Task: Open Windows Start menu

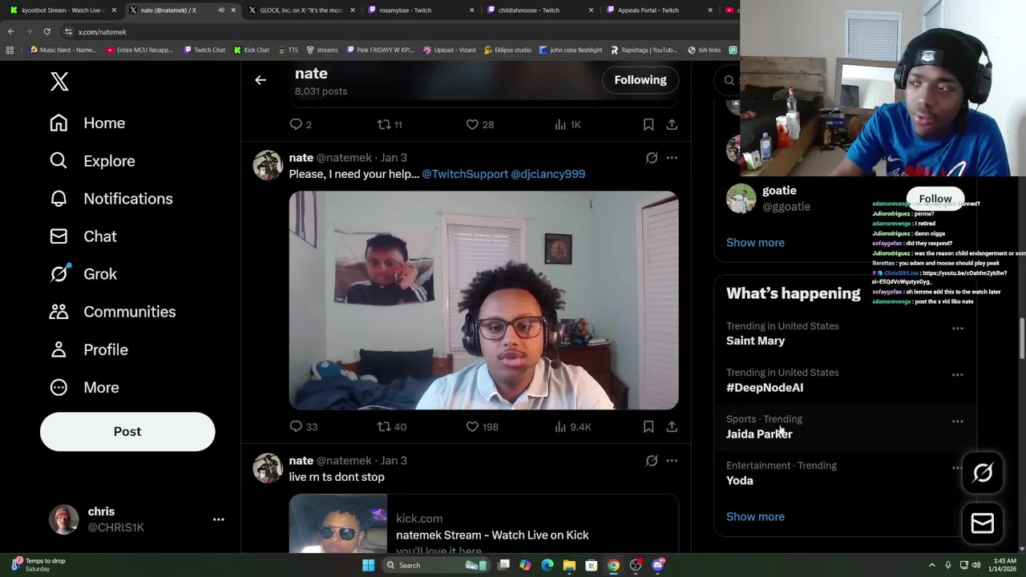Action: [368, 565]
